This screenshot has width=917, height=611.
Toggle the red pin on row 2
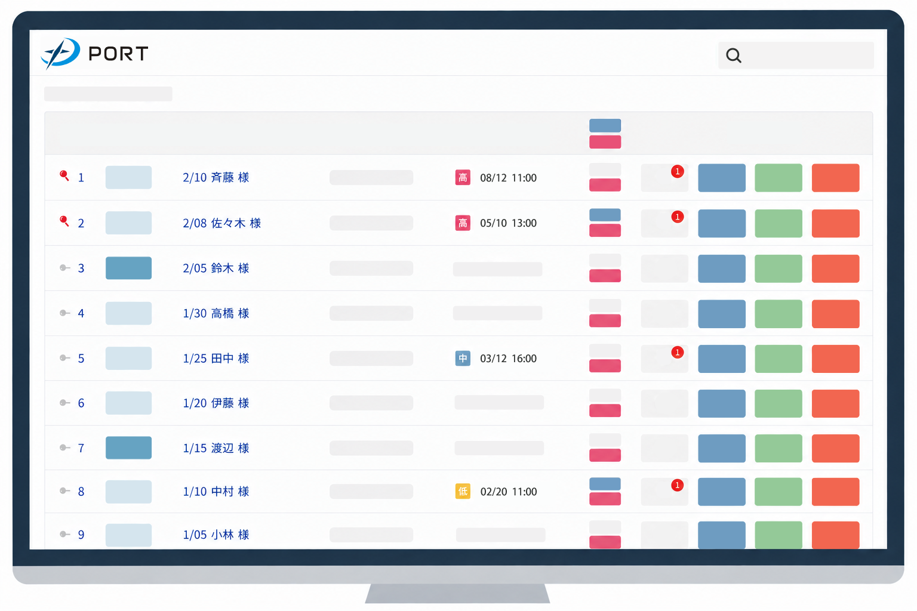point(64,221)
